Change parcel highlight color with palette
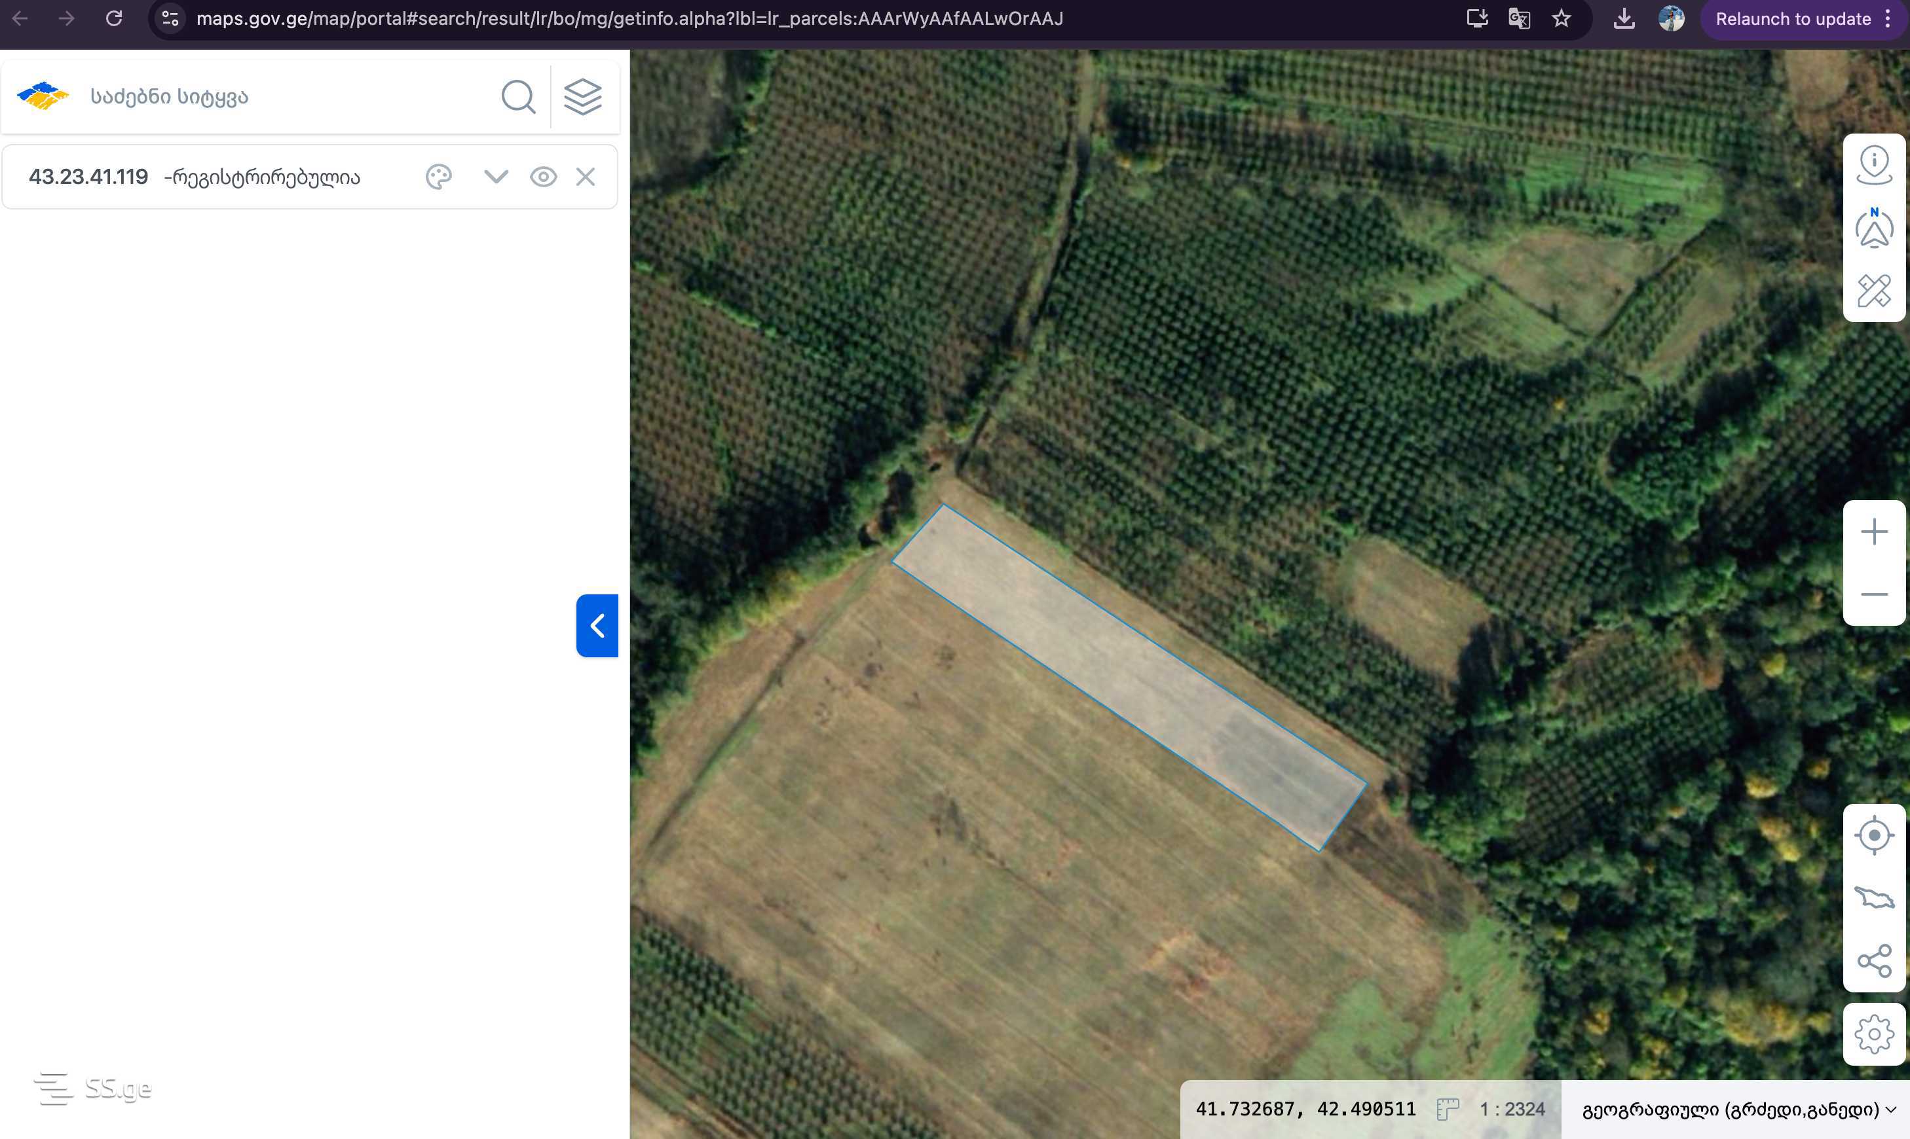Image resolution: width=1910 pixels, height=1139 pixels. point(438,177)
